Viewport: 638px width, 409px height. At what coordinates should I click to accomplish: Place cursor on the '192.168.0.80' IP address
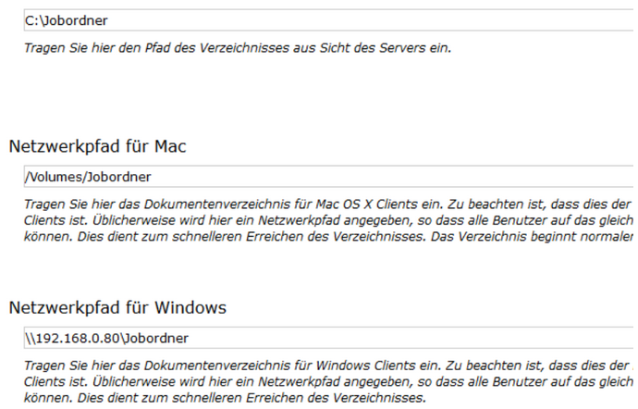[x=79, y=338]
